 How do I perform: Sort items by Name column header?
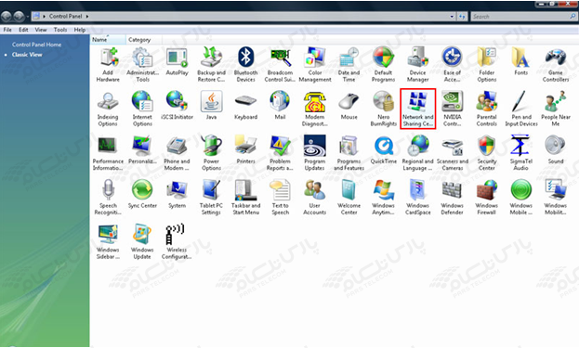[x=108, y=40]
